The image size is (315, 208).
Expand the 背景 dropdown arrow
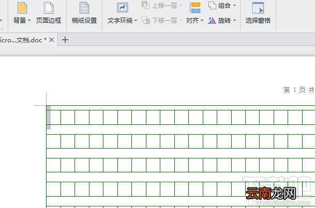[x=29, y=21]
